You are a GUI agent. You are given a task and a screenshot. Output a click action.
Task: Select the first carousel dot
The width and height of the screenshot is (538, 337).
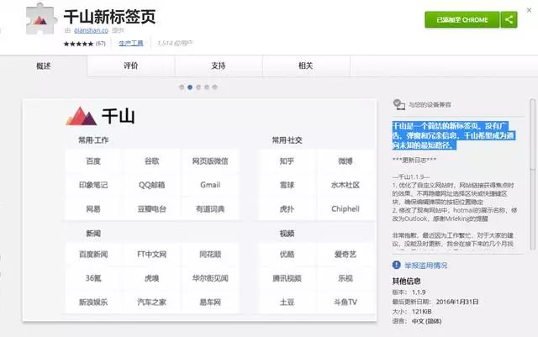click(x=182, y=87)
